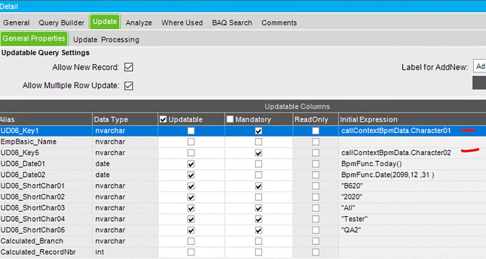Select the UD06_ShortChar02 alias cell

[46, 197]
